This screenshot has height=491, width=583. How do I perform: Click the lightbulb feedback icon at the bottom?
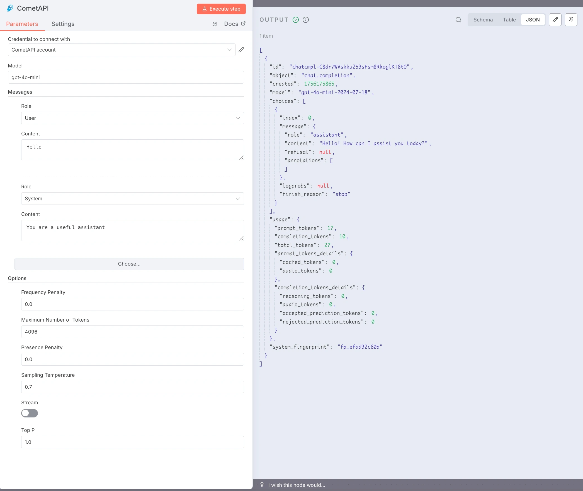262,485
